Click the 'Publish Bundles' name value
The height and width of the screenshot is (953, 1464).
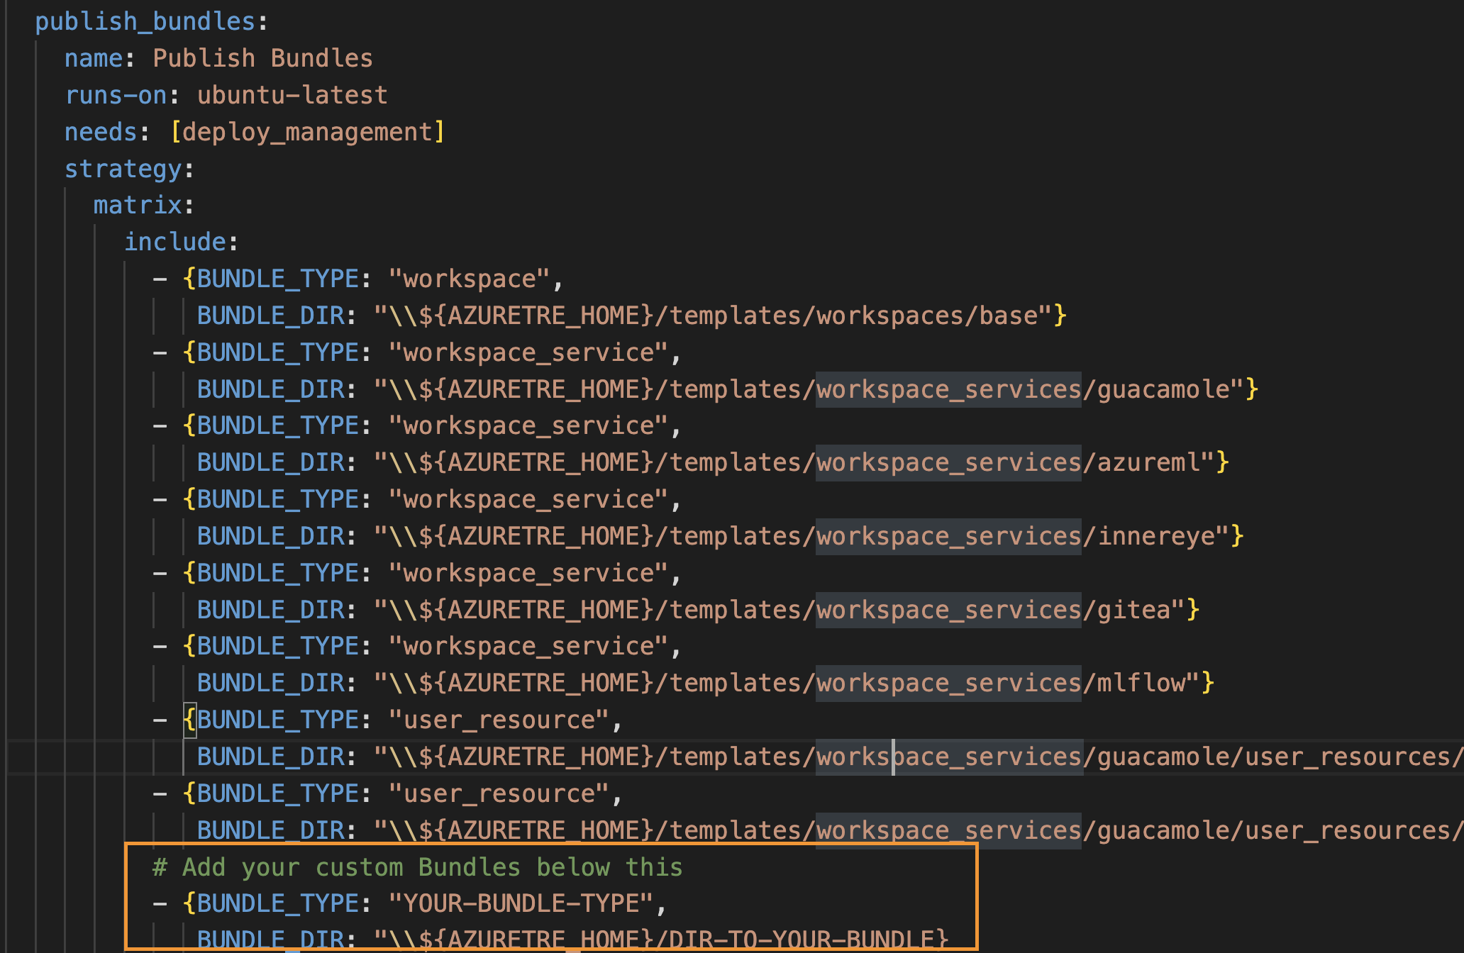click(262, 58)
